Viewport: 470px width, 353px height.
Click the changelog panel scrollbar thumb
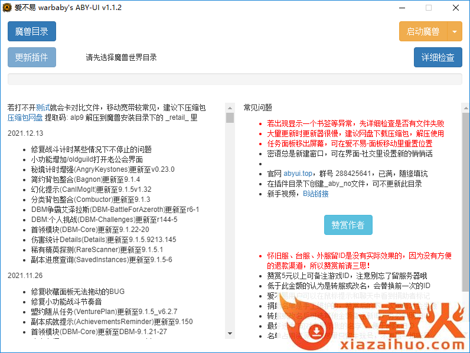pyautogui.click(x=230, y=118)
